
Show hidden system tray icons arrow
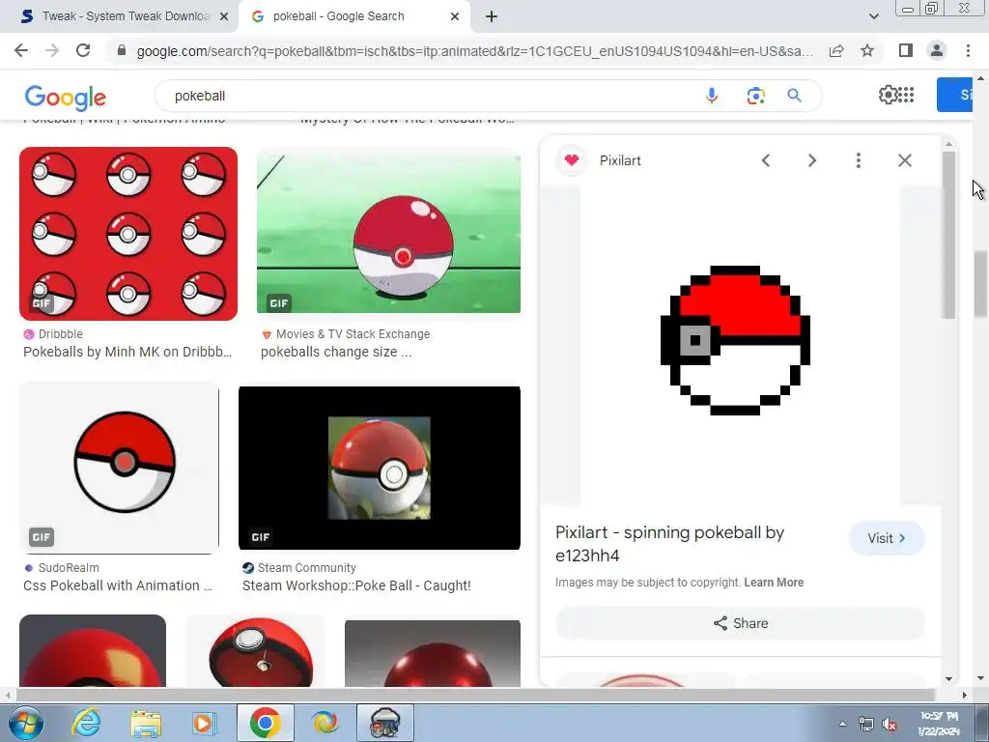[842, 725]
